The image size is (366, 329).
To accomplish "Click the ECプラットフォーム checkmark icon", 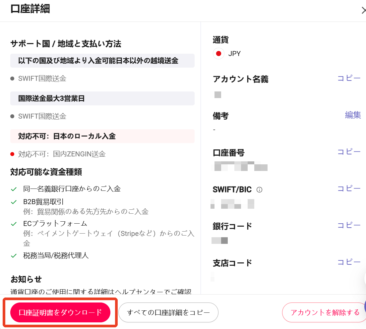I will (14, 224).
